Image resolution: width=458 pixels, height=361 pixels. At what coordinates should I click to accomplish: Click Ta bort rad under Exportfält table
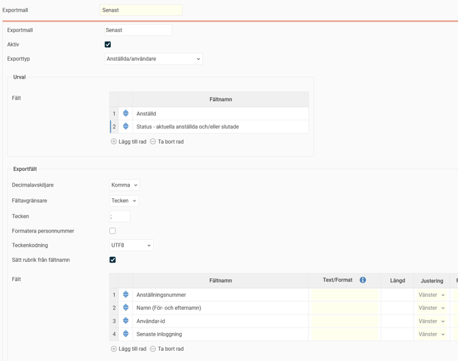167,349
